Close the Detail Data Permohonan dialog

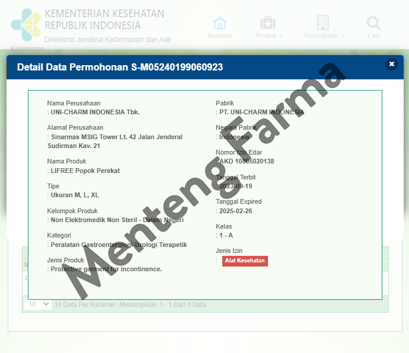(392, 64)
